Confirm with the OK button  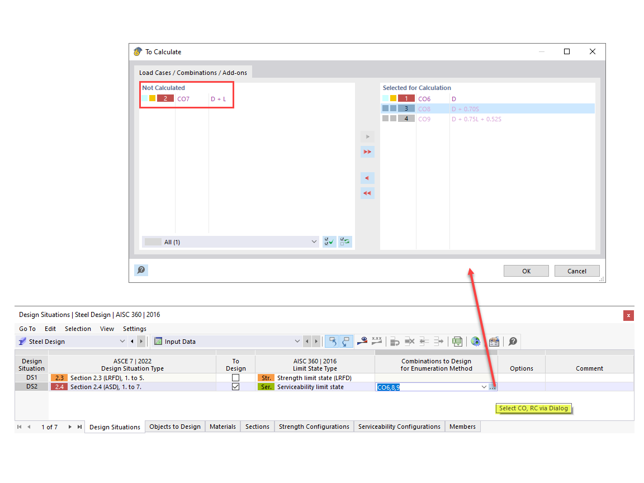tap(525, 271)
